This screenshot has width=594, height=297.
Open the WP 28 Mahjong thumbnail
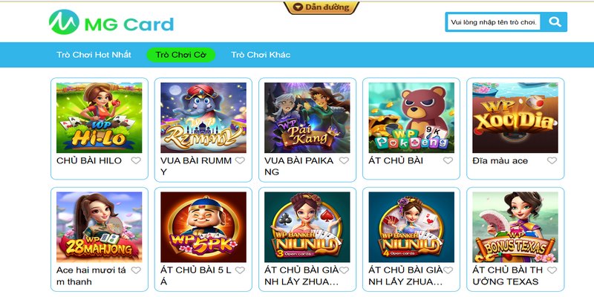coord(99,227)
